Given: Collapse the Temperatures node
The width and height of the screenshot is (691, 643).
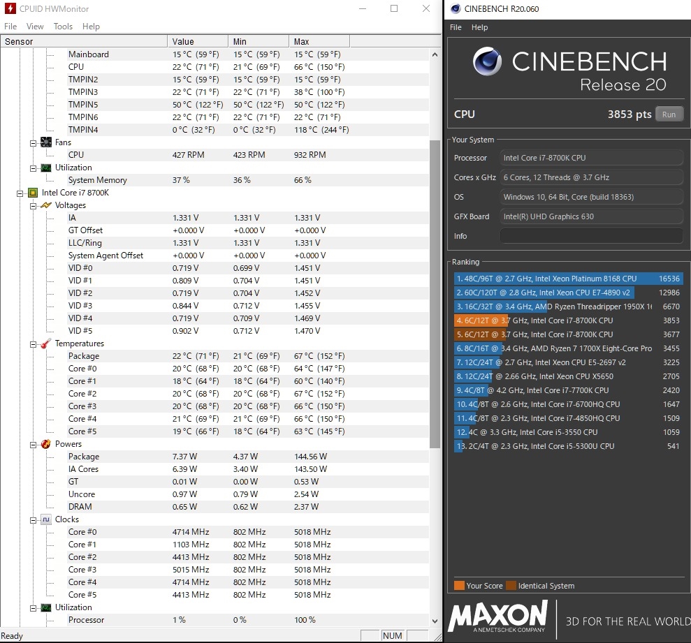Looking at the screenshot, I should [x=33, y=344].
